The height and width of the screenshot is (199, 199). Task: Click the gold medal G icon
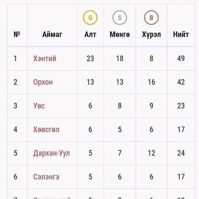coord(90,18)
